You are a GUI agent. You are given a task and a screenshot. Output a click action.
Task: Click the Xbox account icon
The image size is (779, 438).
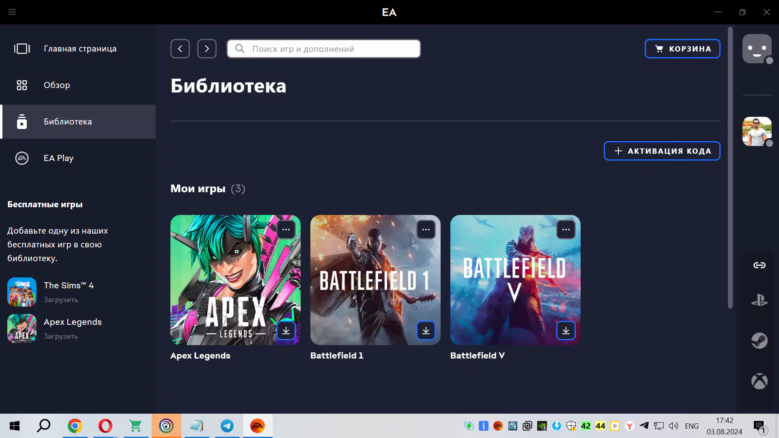tap(760, 381)
